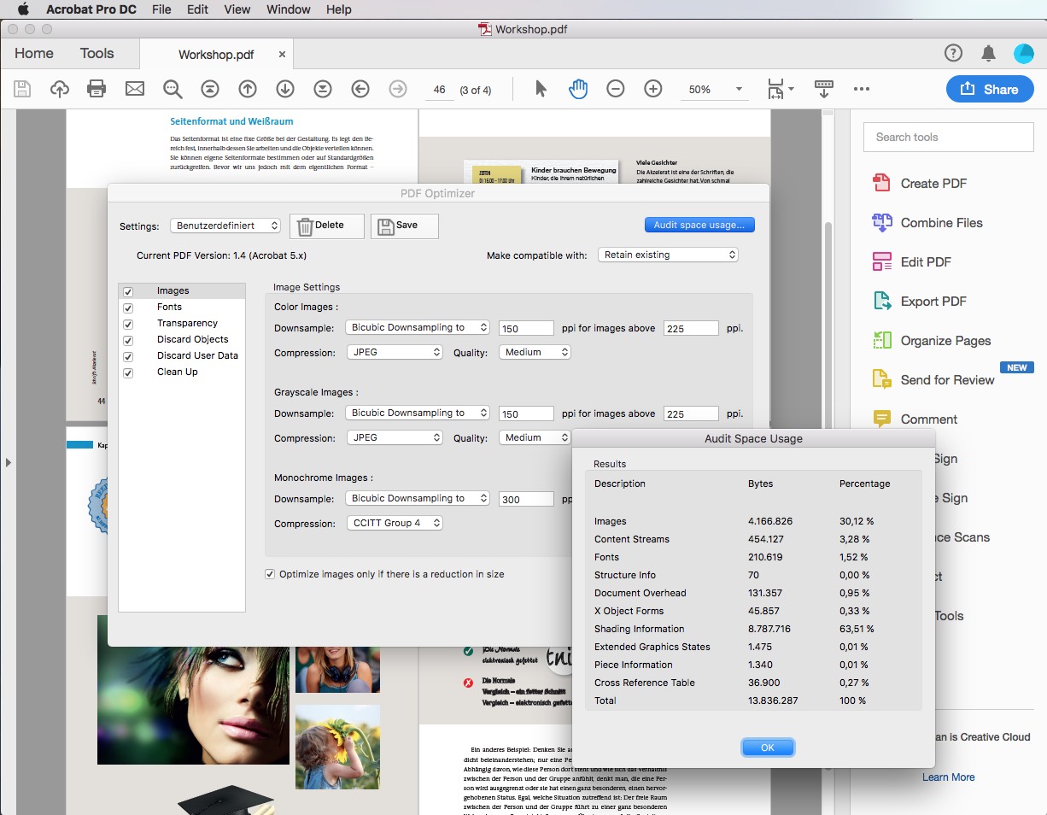Click OK in Audit Space Usage
Screen dimensions: 1047x815
click(x=768, y=748)
